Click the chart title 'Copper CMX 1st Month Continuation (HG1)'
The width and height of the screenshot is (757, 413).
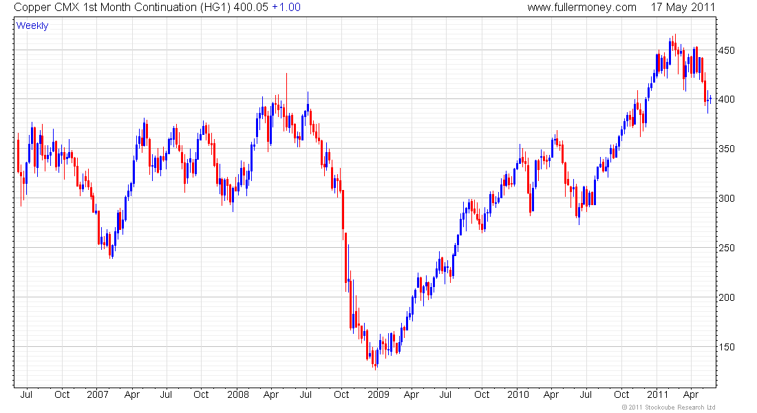122,8
